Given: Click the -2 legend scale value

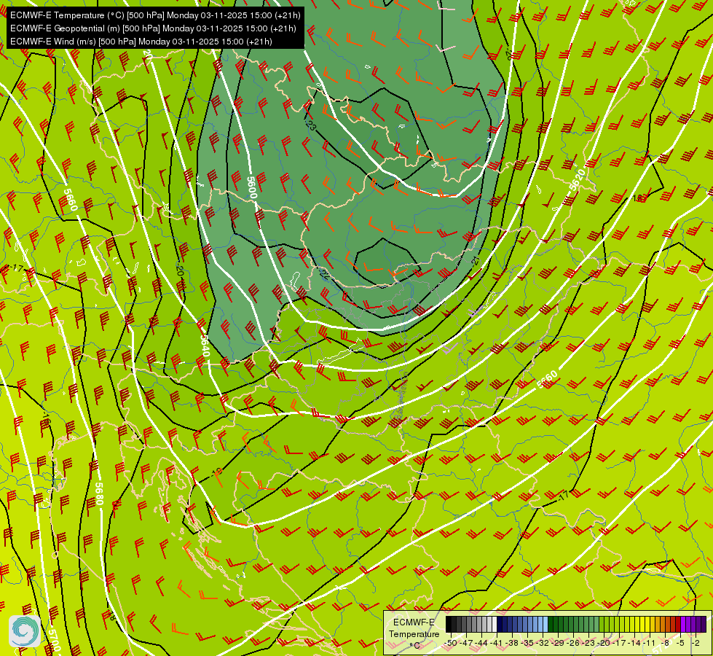Looking at the screenshot, I should tap(696, 644).
